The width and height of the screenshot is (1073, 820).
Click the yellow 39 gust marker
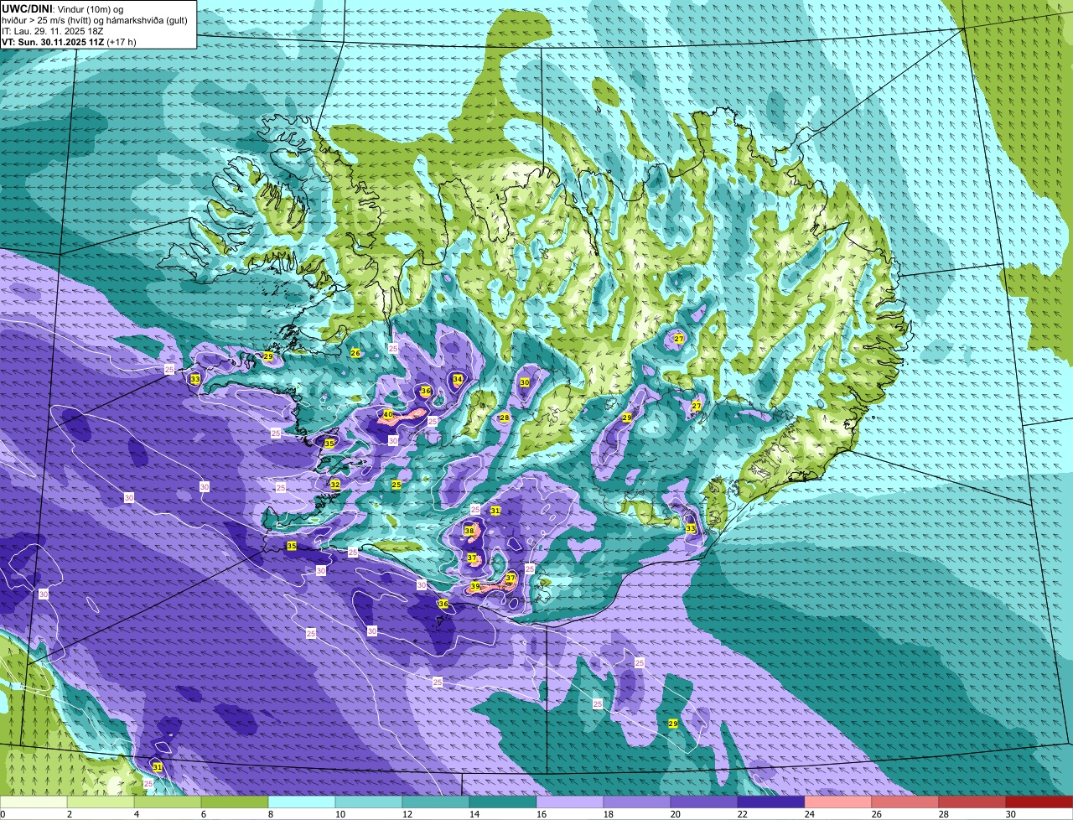tap(475, 586)
